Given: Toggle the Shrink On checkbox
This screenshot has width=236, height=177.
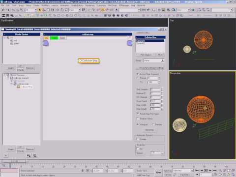Looking at the screenshot, I should tap(138, 148).
